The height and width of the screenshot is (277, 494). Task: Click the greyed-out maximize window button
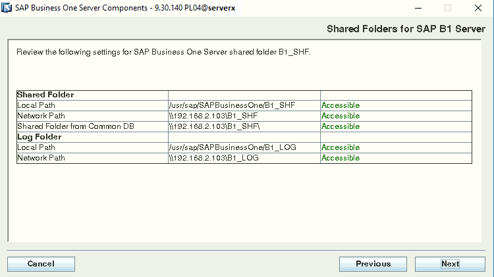click(448, 8)
